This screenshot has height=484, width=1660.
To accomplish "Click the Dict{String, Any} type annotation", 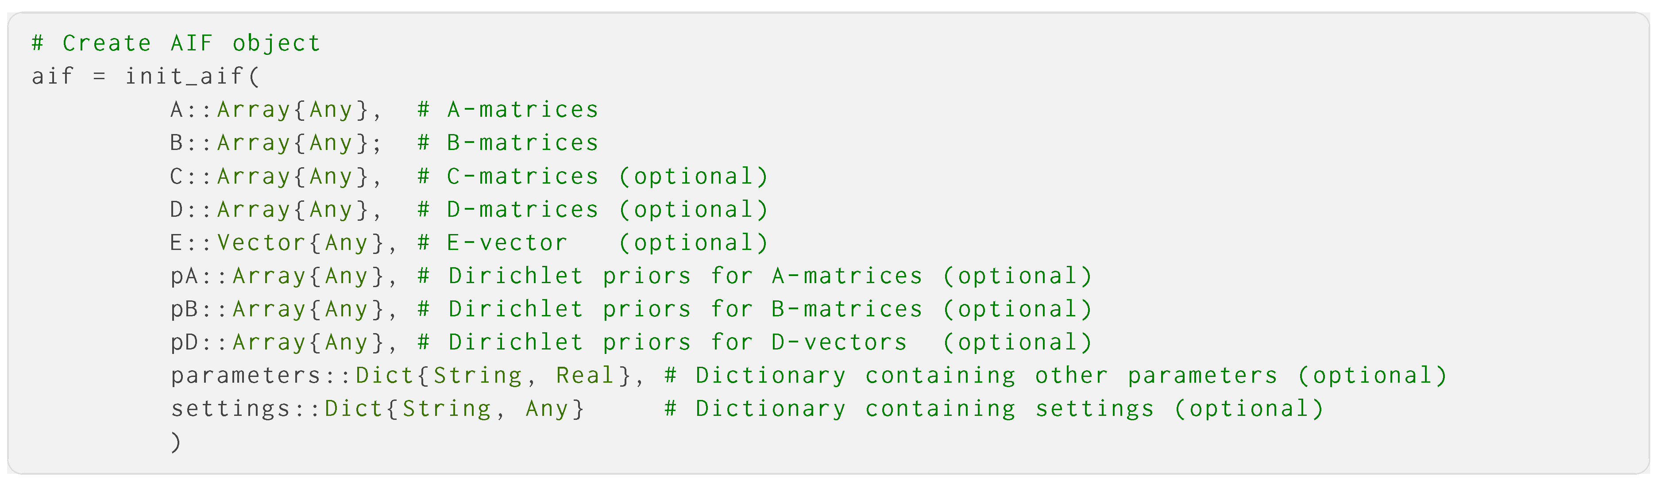I will (x=454, y=409).
